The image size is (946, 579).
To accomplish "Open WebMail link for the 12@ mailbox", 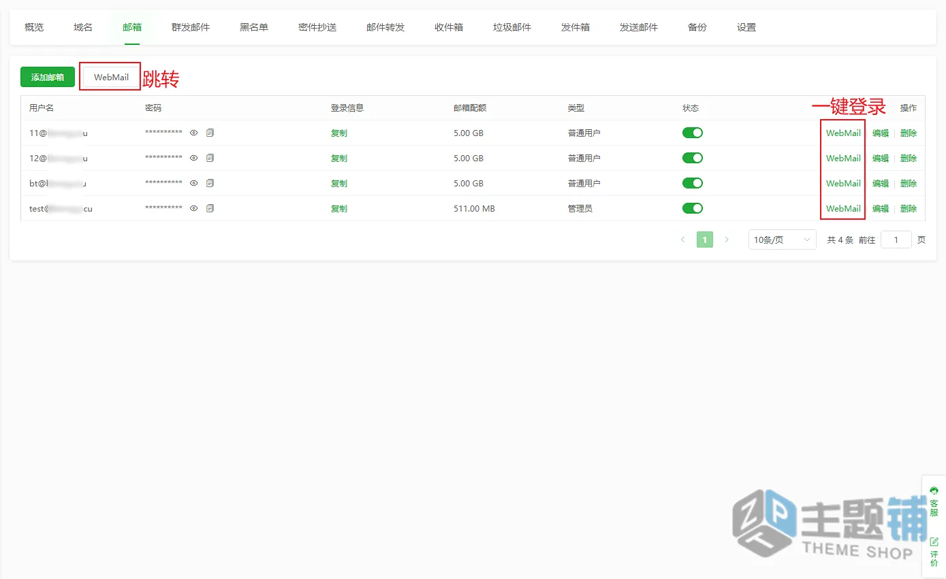I will click(x=843, y=159).
